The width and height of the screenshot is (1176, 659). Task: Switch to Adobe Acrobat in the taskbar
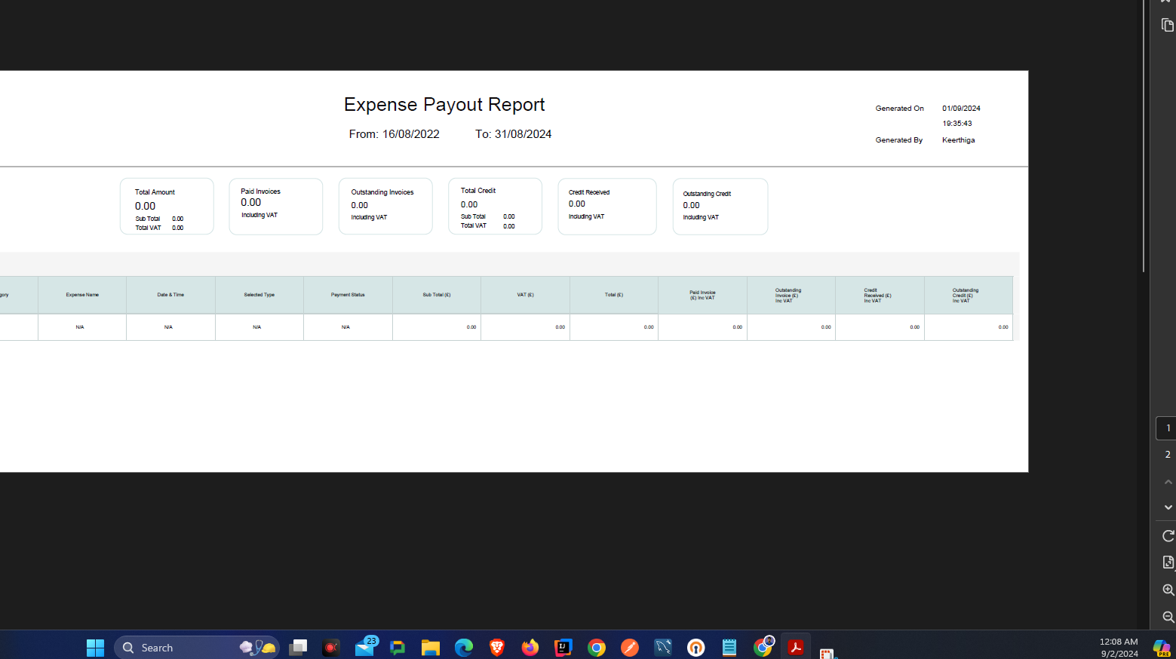pyautogui.click(x=796, y=648)
